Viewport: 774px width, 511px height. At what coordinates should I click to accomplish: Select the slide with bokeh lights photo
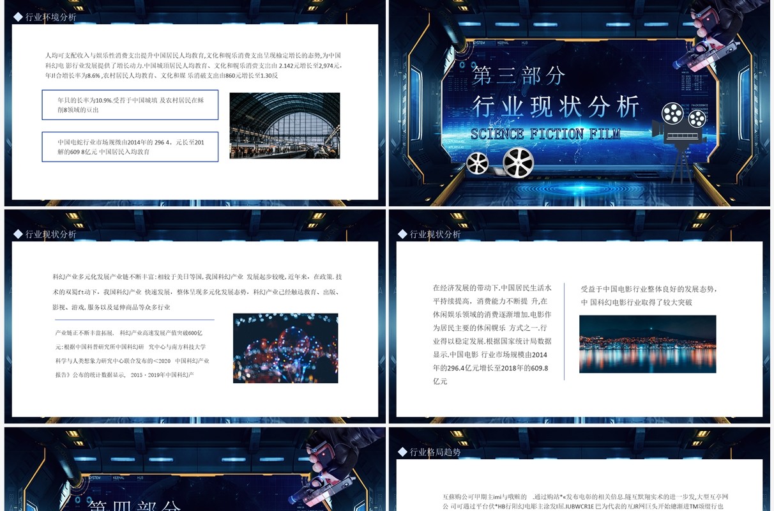[195, 316]
